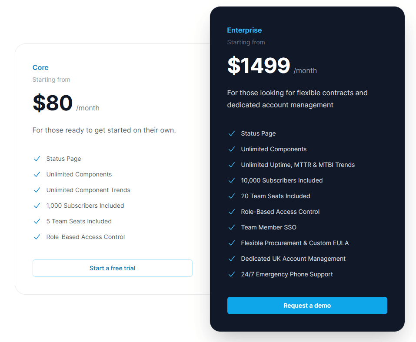This screenshot has width=416, height=342.
Task: Click the Request a demo button
Action: click(307, 305)
